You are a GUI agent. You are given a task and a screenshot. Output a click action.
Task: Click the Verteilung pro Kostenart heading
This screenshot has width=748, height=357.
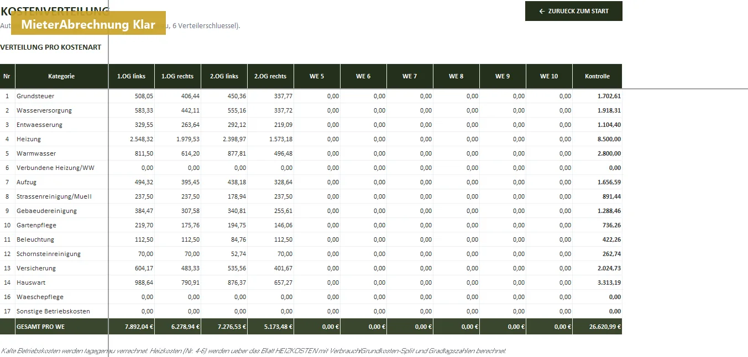[x=51, y=47]
